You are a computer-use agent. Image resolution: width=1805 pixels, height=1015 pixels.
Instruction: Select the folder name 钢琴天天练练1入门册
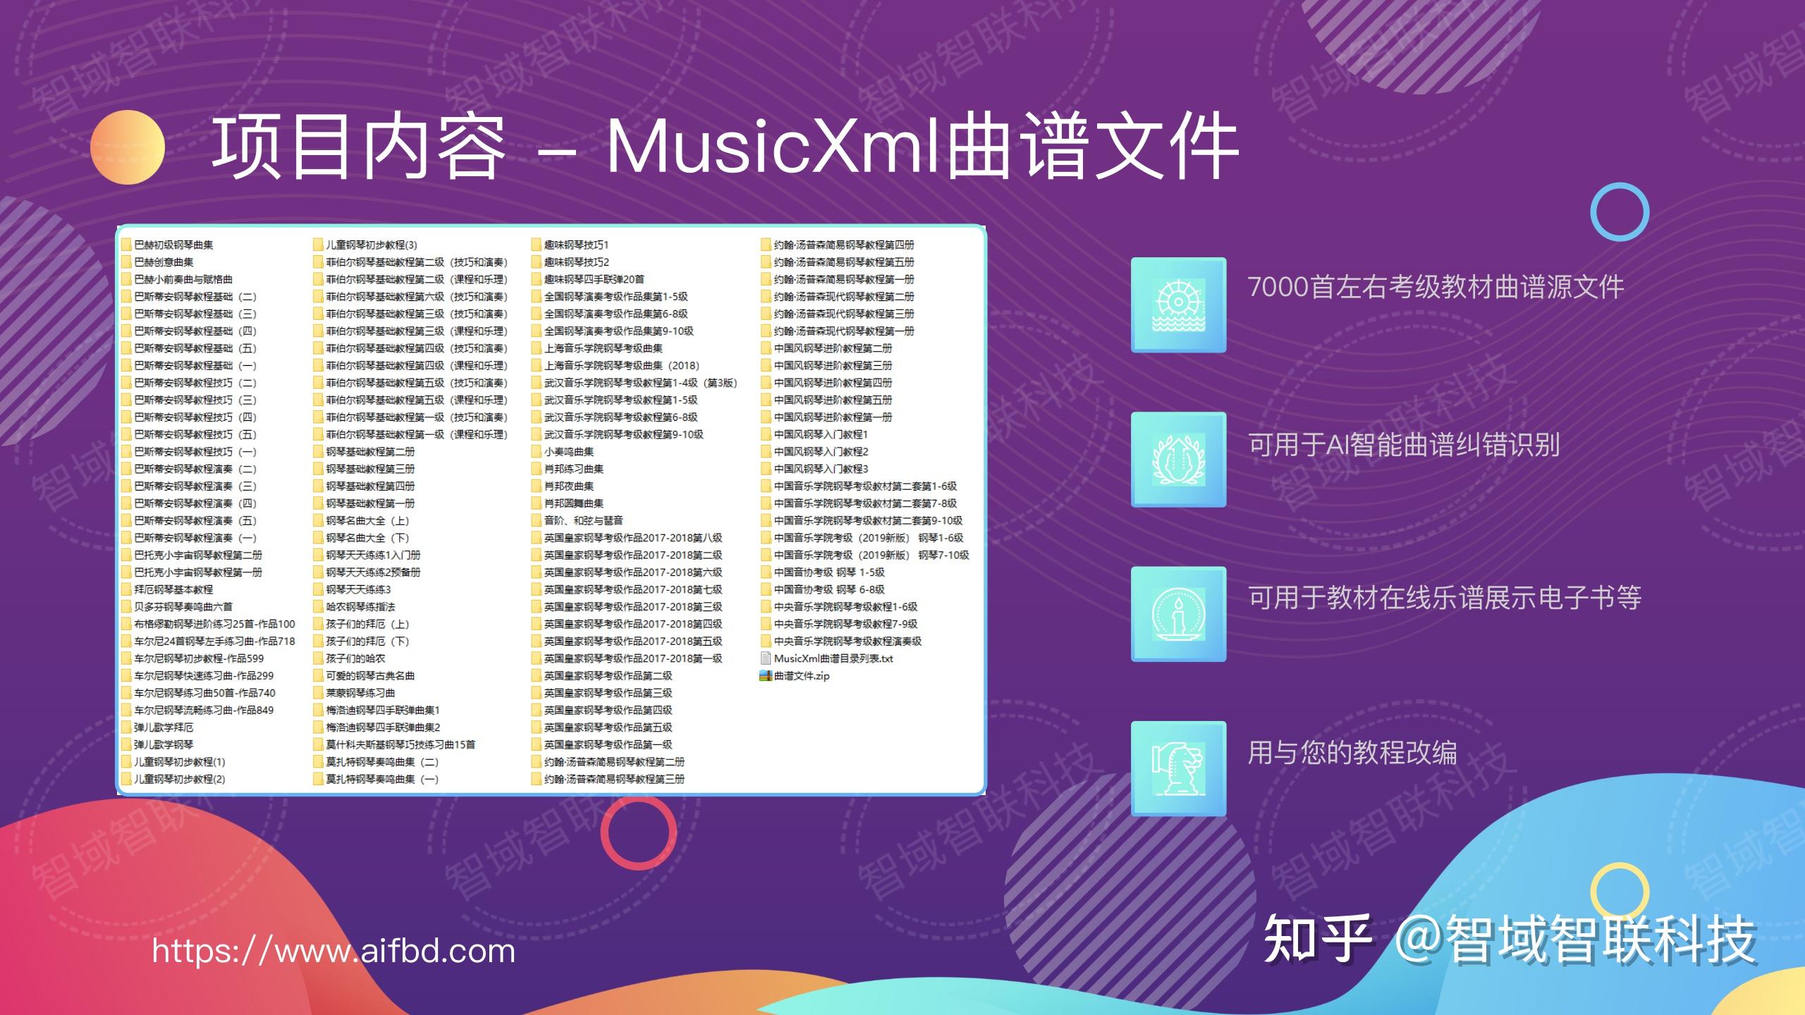373,555
